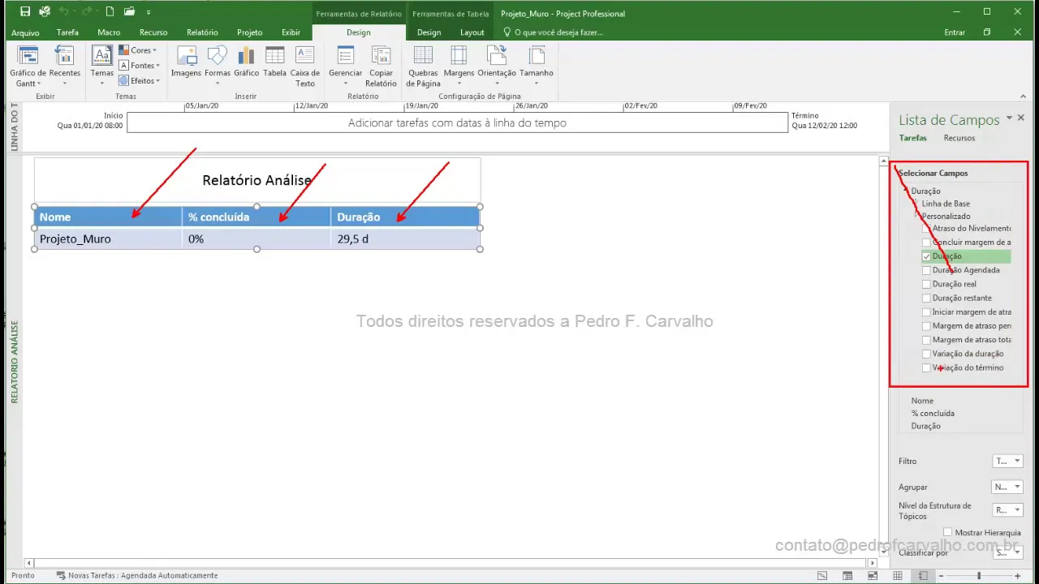Click the Entrar sign-in link
The width and height of the screenshot is (1039, 584).
pos(955,32)
